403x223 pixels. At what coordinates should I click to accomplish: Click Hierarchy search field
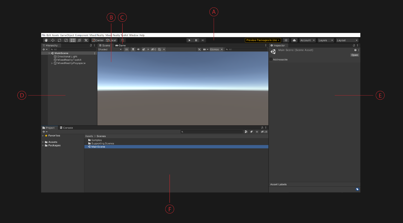(73, 49)
